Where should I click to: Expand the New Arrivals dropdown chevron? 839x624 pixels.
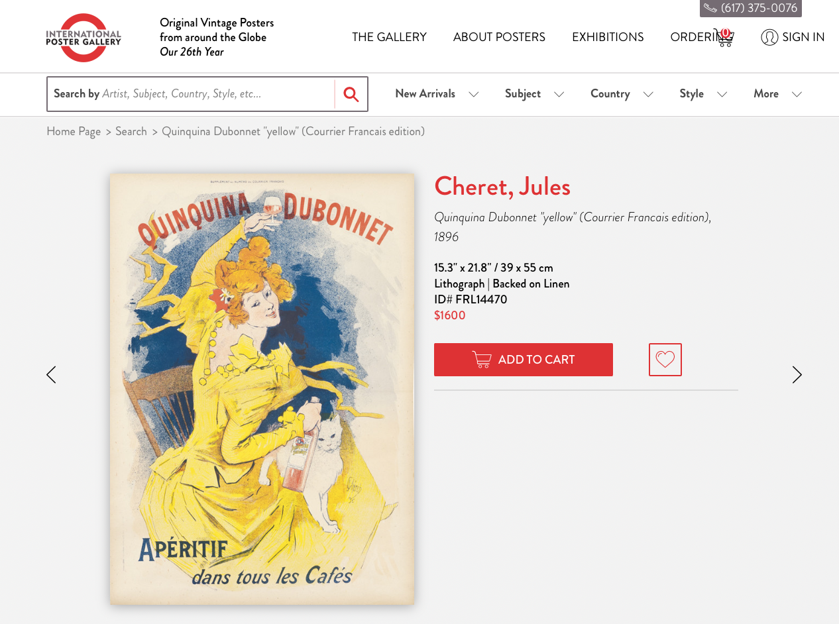click(474, 94)
